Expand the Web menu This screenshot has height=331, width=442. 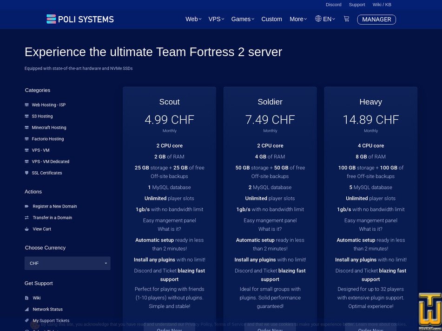tap(193, 19)
